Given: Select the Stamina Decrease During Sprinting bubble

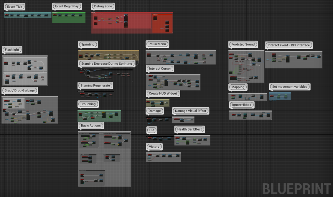Looking at the screenshot, I should point(107,64).
